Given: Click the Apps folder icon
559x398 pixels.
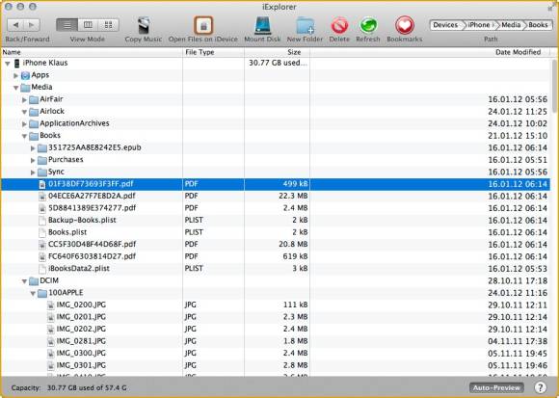Looking at the screenshot, I should (25, 75).
